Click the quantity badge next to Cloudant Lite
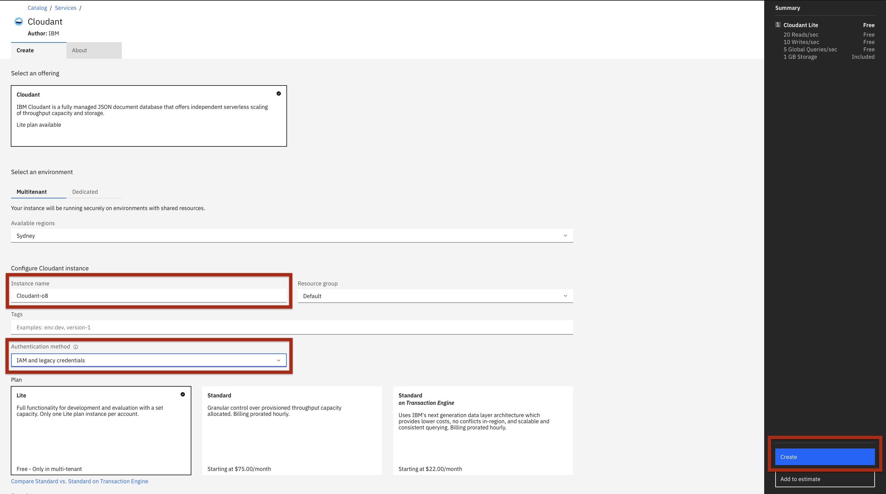886x494 pixels. click(778, 25)
